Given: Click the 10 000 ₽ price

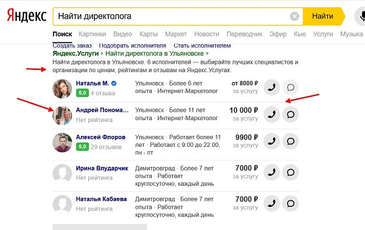Looking at the screenshot, I should pyautogui.click(x=244, y=110).
